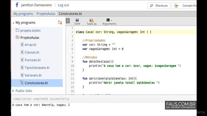Click code line 2 class Casa declaration
This screenshot has height=116, width=207.
point(114,32)
